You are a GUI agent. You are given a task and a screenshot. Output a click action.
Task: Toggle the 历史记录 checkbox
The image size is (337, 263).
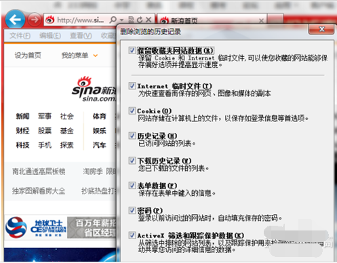(x=132, y=136)
